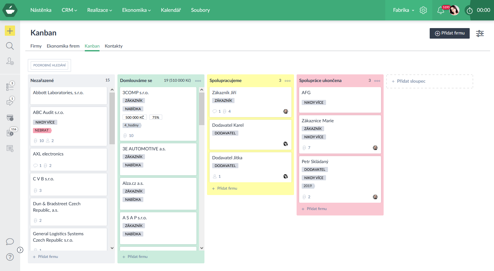Switch to the Ekonomika firem tab
Screen dimensions: 494x271
pos(63,46)
